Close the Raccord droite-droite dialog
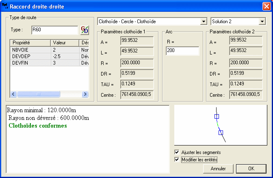Screen dimensions: 273x178 (x=266, y=7)
